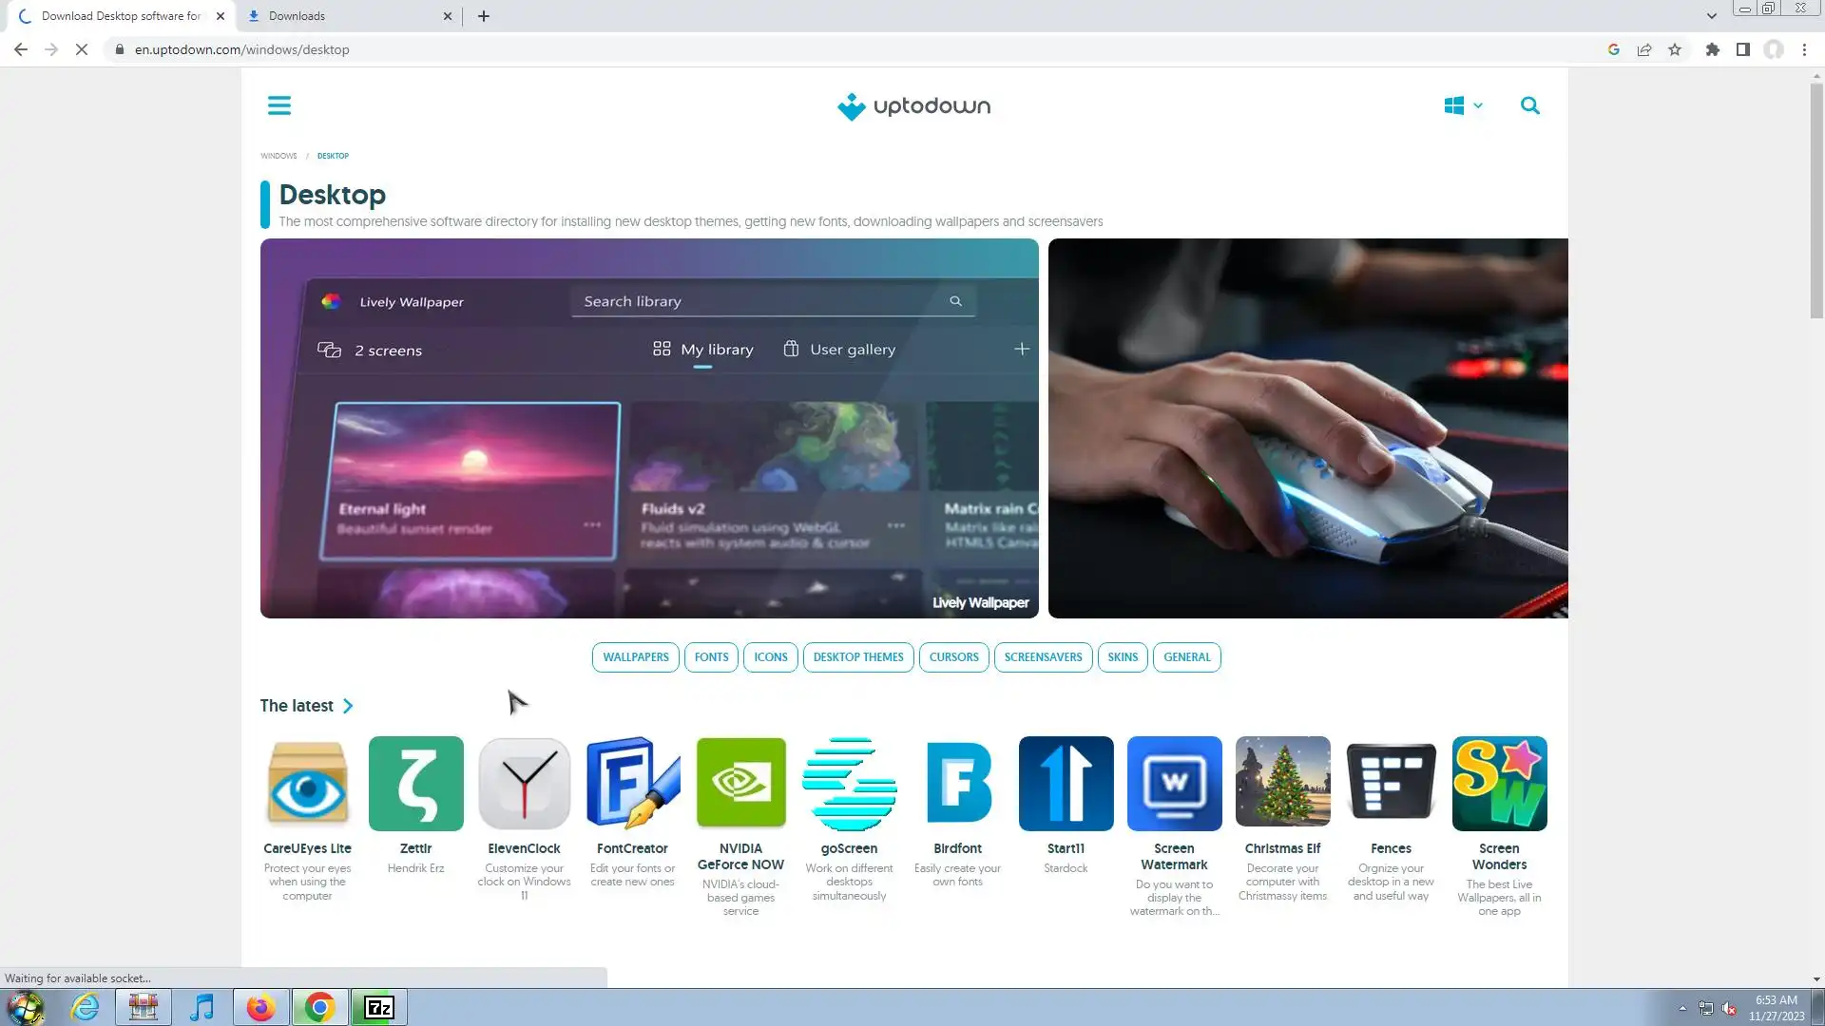Click the Screen Wonders app icon

tap(1499, 784)
